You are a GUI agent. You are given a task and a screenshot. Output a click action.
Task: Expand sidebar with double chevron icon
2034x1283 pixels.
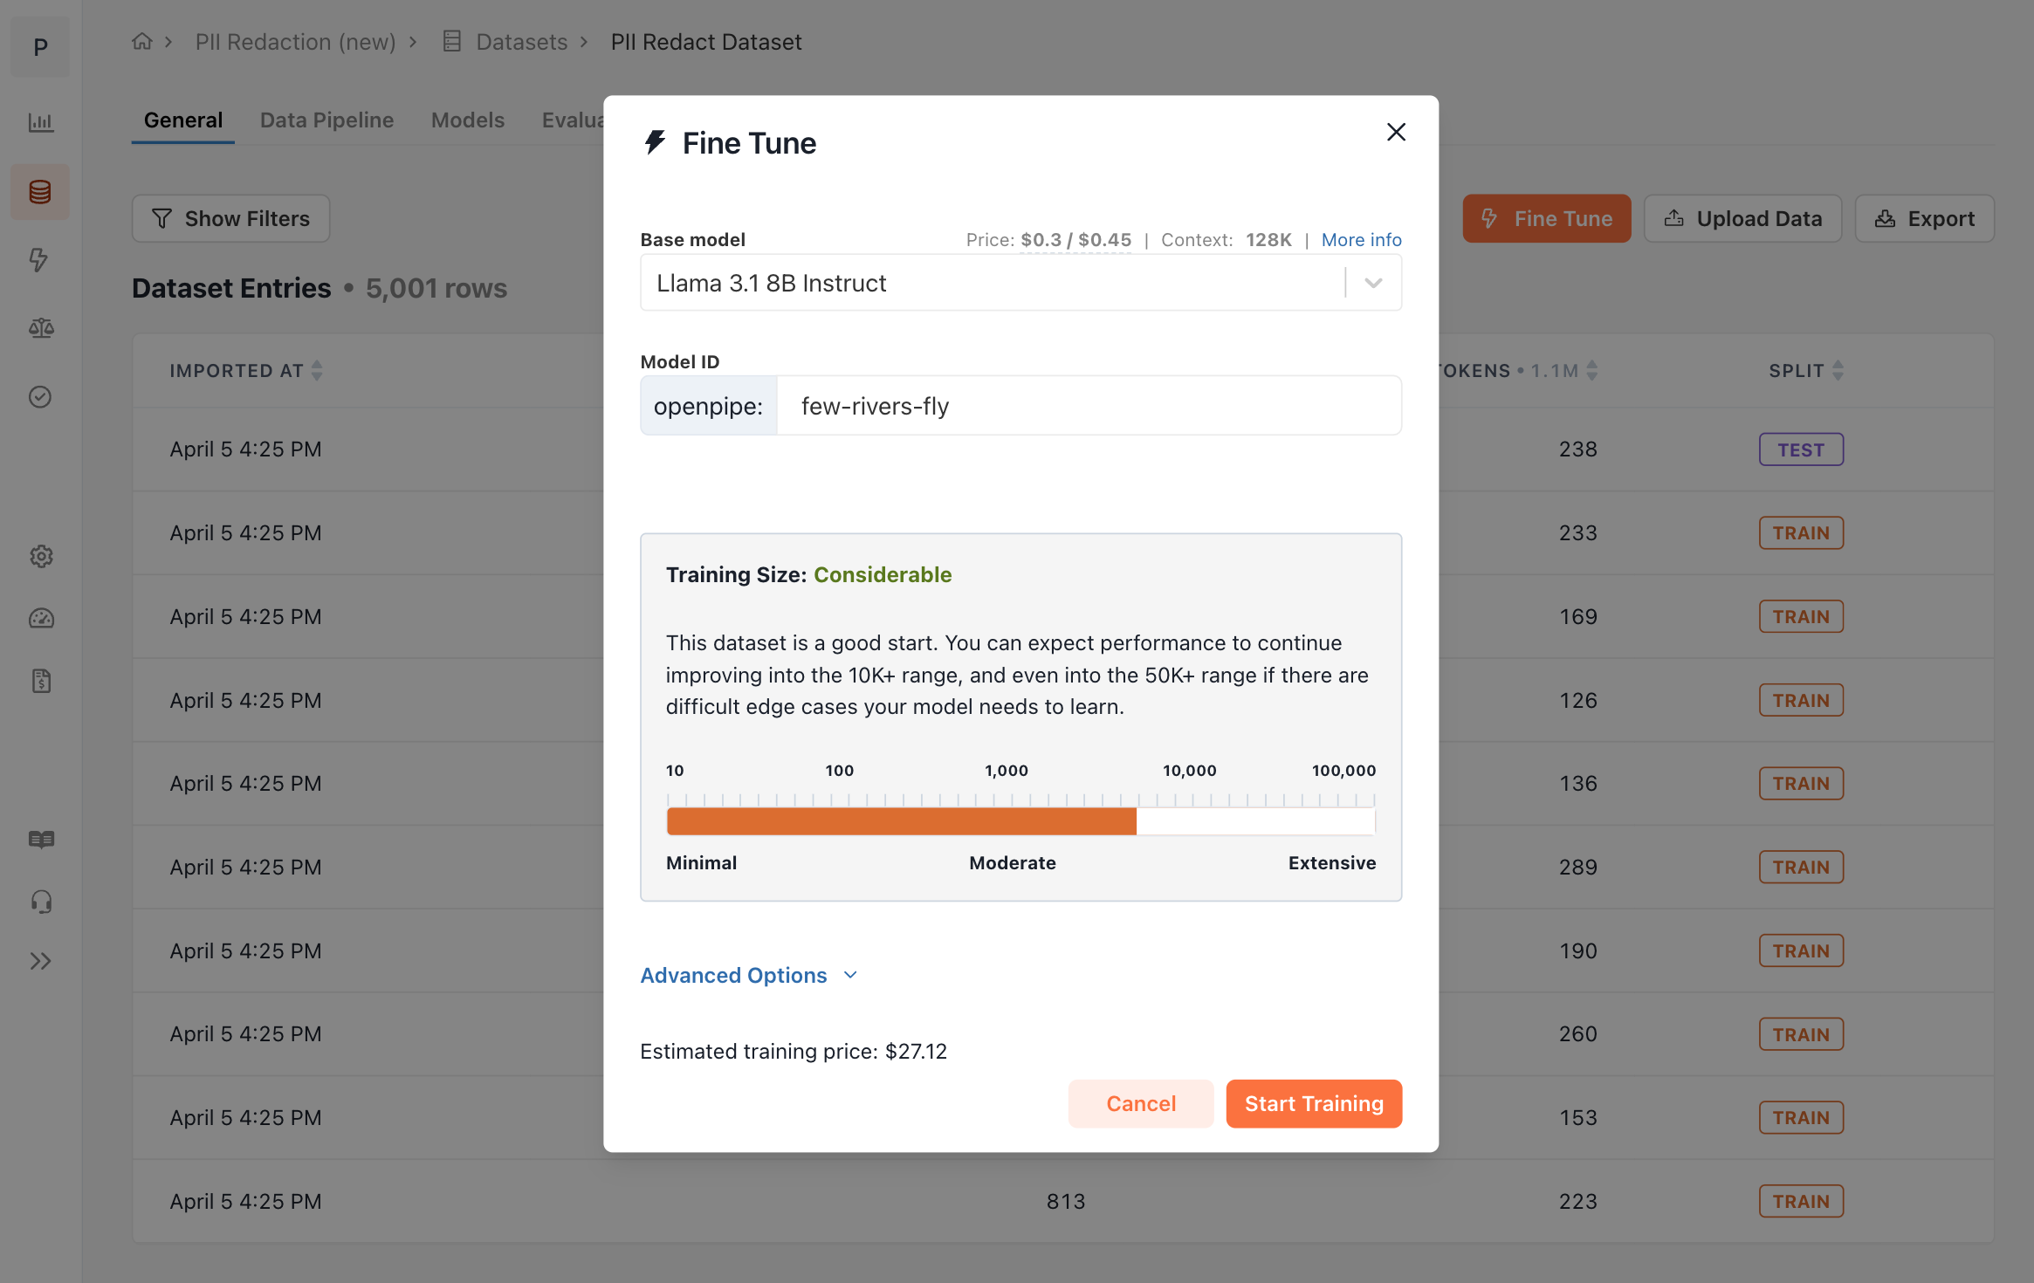40,961
